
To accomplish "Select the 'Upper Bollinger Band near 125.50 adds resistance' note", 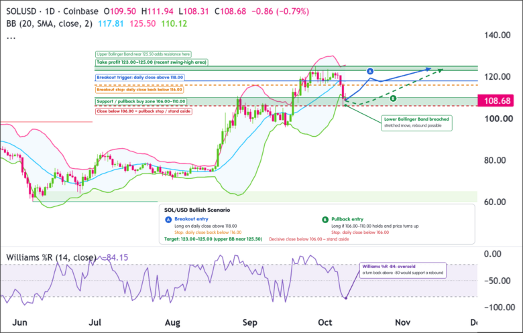I will (x=143, y=54).
